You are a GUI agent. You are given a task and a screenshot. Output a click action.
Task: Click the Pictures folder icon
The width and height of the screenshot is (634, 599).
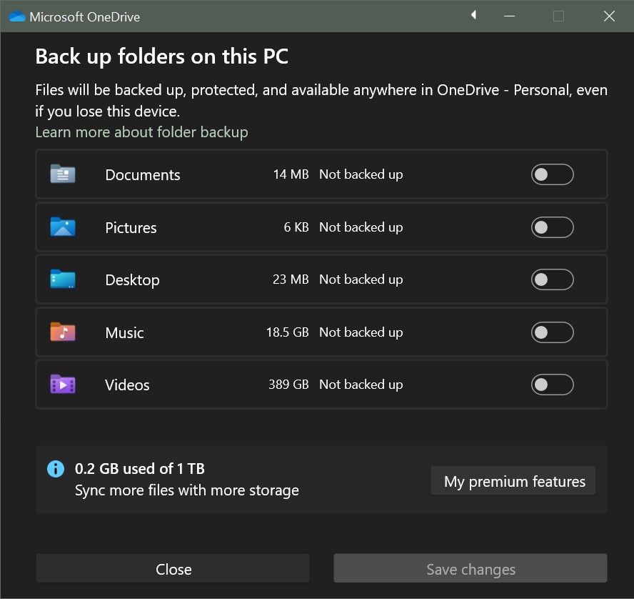click(63, 227)
